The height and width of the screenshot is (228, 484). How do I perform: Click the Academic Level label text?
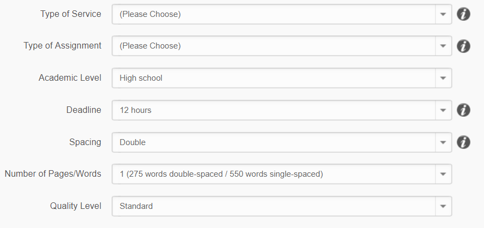[70, 78]
